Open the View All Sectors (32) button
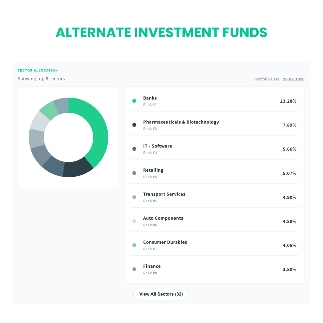This screenshot has width=323, height=323. click(x=161, y=294)
